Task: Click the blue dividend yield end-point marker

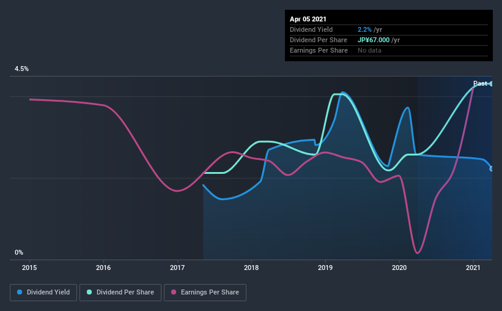Action: [x=492, y=168]
